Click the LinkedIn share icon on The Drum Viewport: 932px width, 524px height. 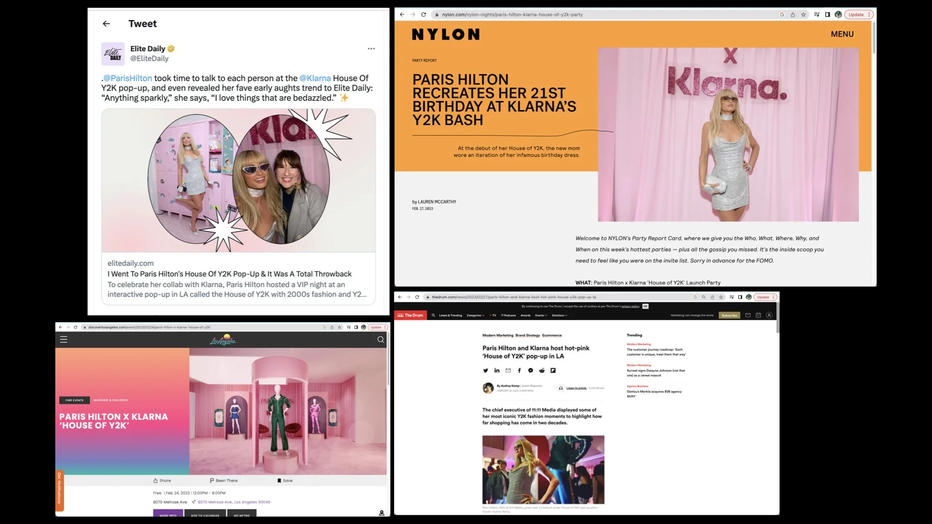(497, 371)
